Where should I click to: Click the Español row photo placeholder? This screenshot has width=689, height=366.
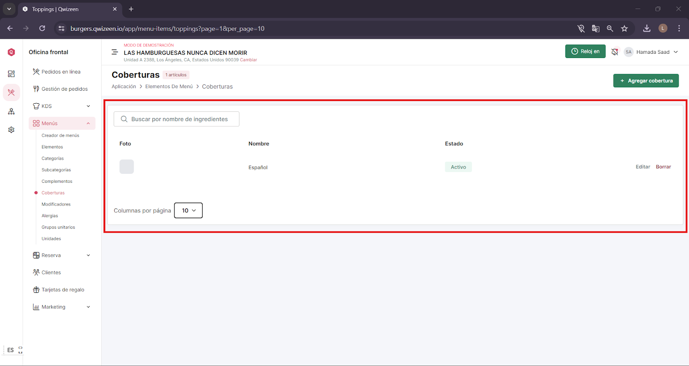pyautogui.click(x=127, y=167)
